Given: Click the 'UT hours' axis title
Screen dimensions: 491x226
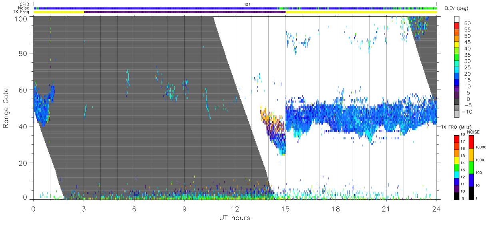Looking at the screenshot, I should click(235, 218).
